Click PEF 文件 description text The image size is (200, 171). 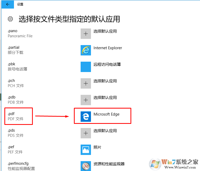(15, 152)
